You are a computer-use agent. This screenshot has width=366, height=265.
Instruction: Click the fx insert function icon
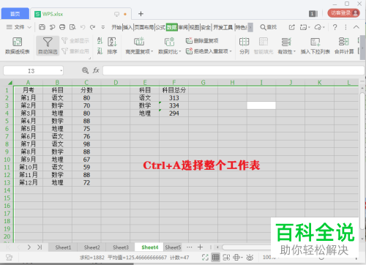point(96,70)
